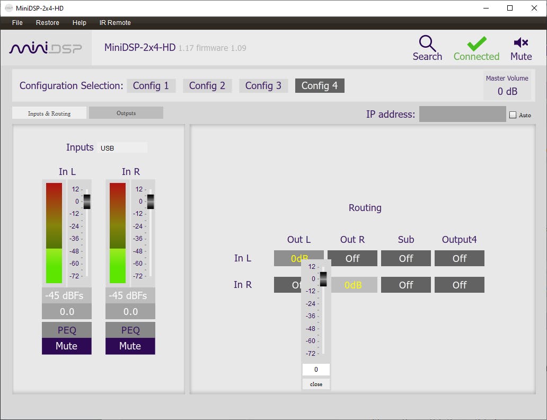The width and height of the screenshot is (547, 420).
Task: Click the routing popup gain value field
Action: point(316,370)
